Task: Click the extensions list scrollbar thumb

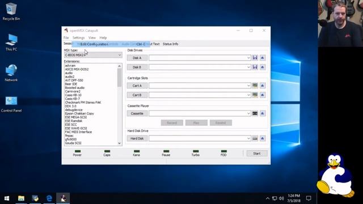Action: (x=120, y=78)
